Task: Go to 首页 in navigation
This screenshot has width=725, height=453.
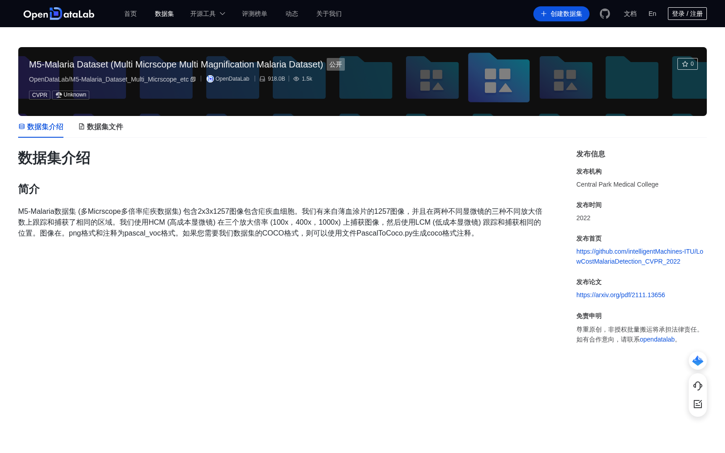Action: click(x=130, y=14)
